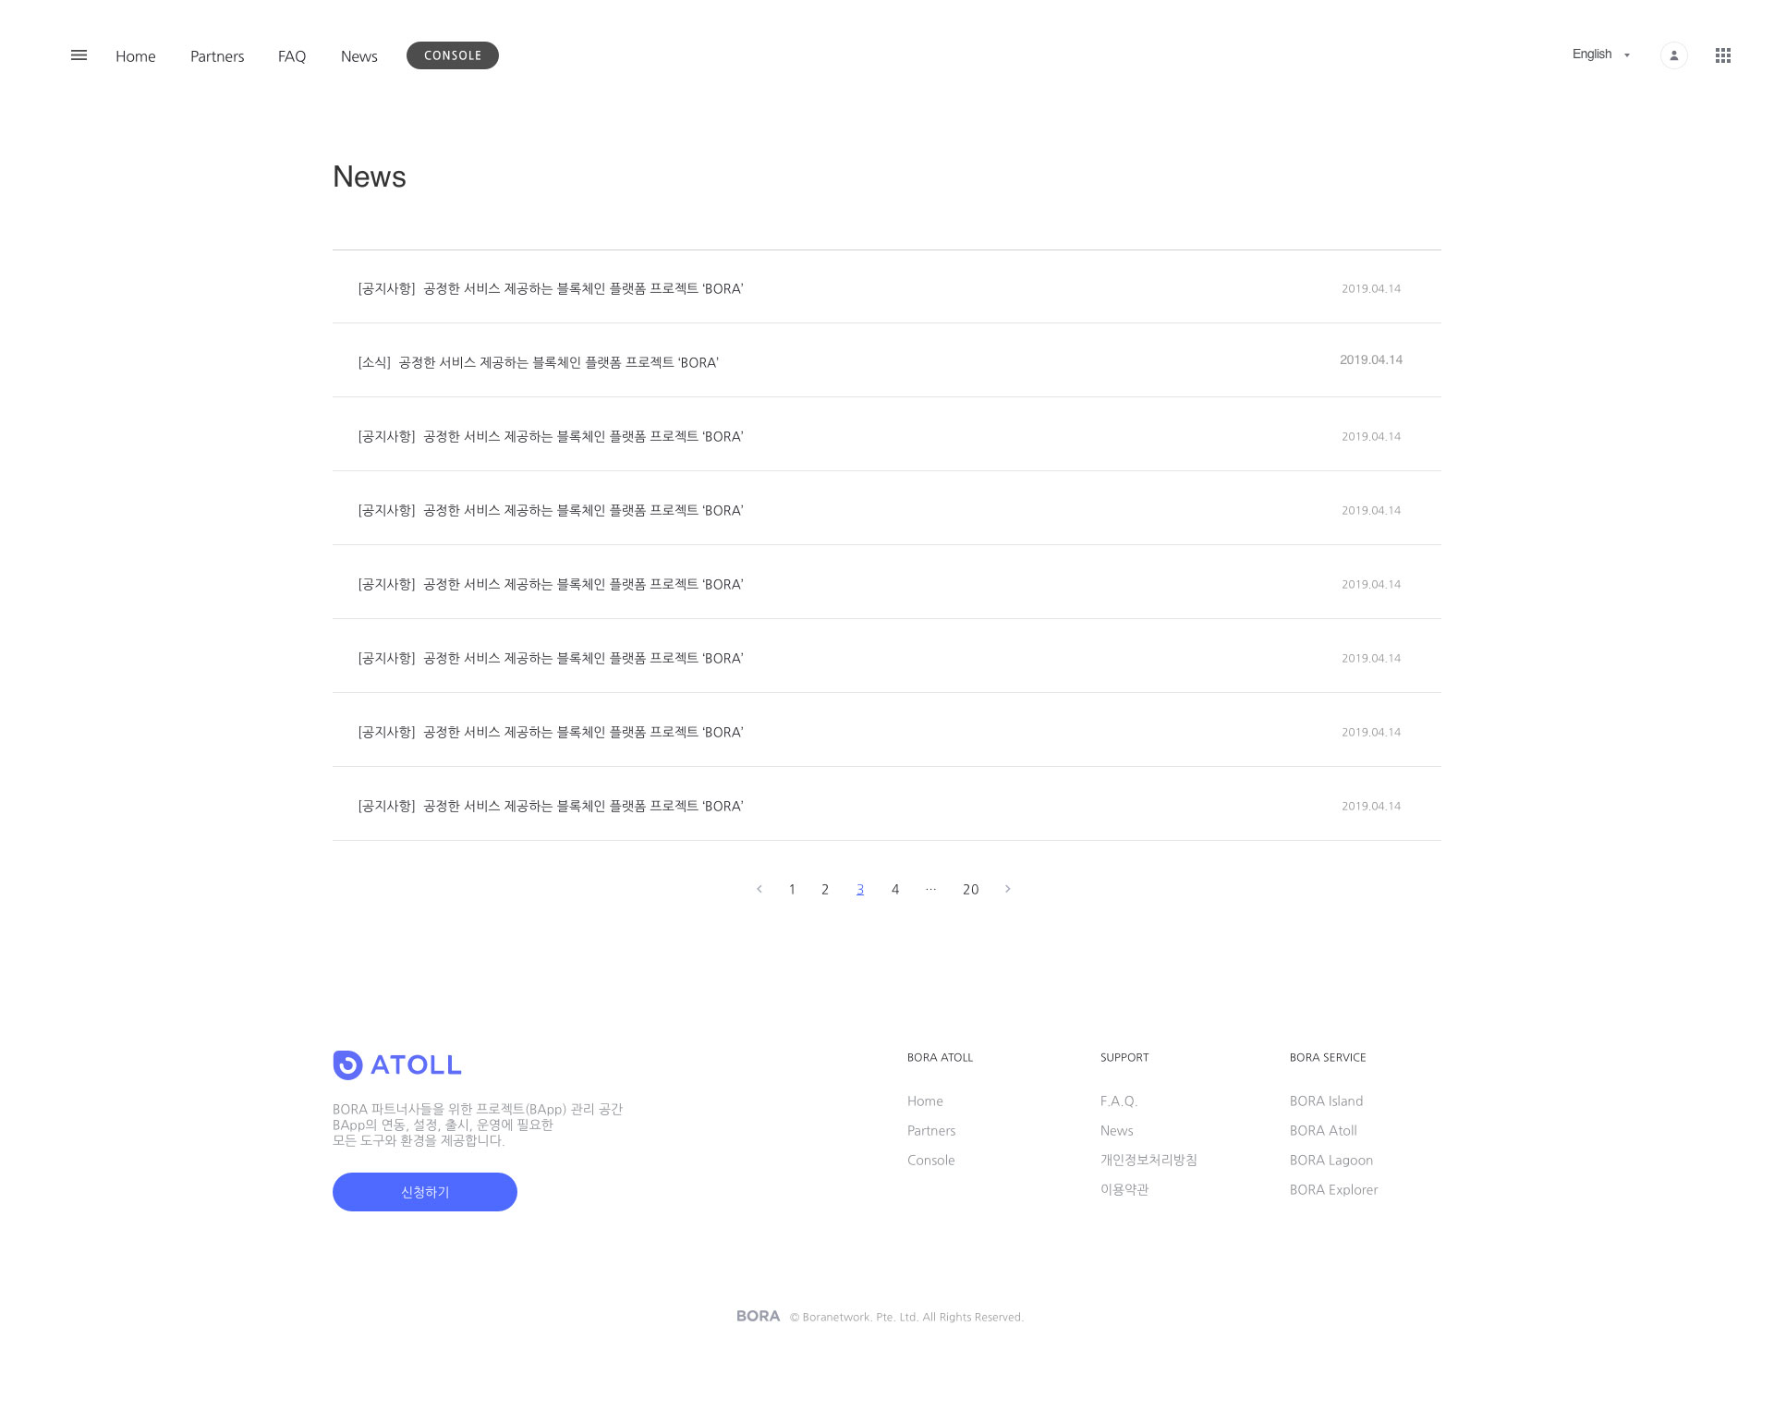Open the Partners menu item in header
This screenshot has width=1774, height=1423.
click(x=217, y=56)
